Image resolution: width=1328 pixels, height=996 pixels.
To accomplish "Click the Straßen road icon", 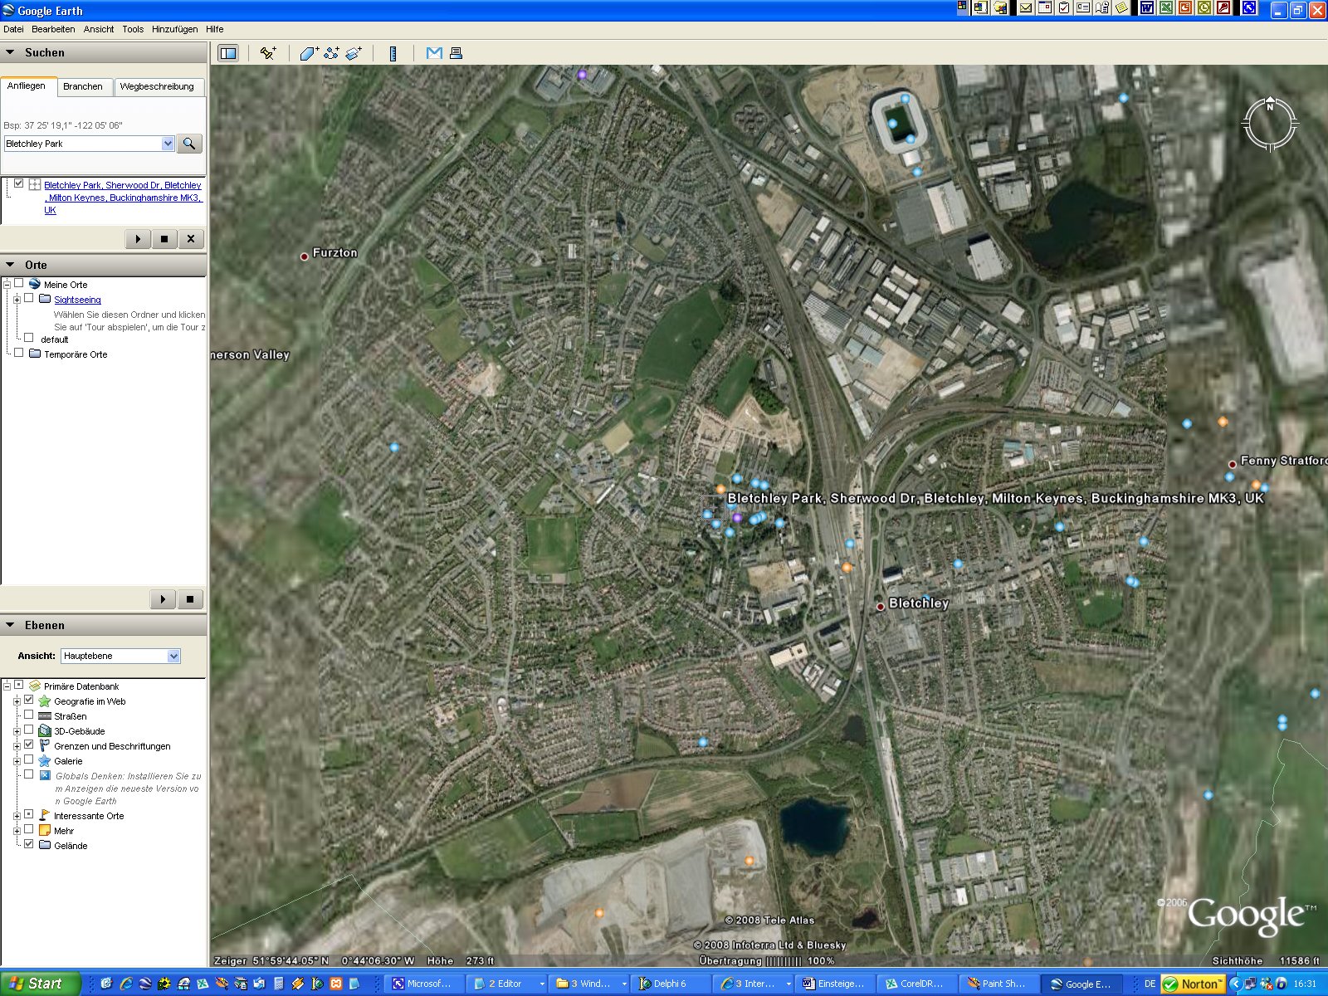I will coord(45,716).
